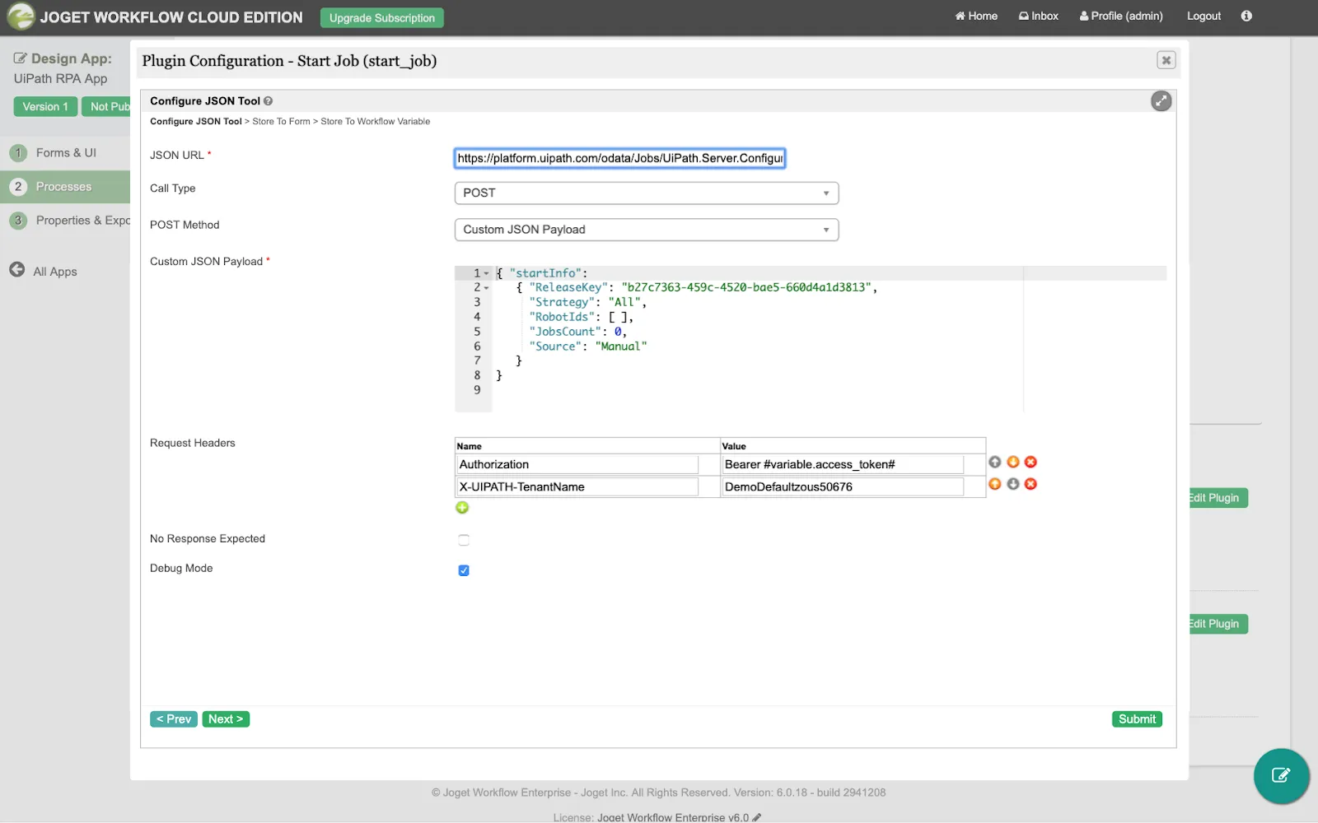Move the X-UIPATH-TenantName row down
1318x823 pixels.
1012,484
